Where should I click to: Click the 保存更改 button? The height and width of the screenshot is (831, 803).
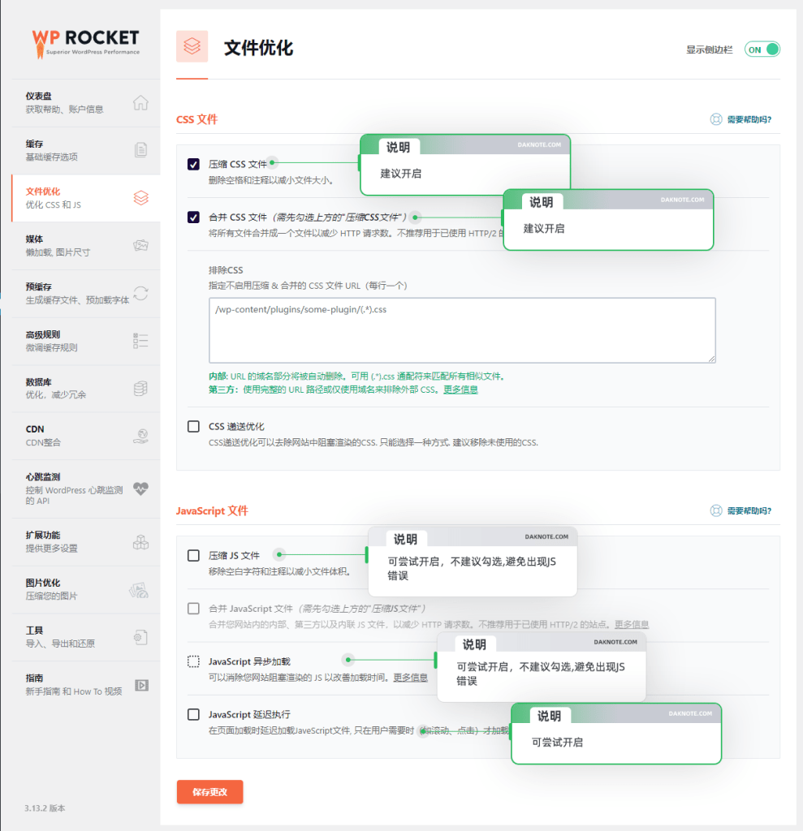click(x=209, y=791)
